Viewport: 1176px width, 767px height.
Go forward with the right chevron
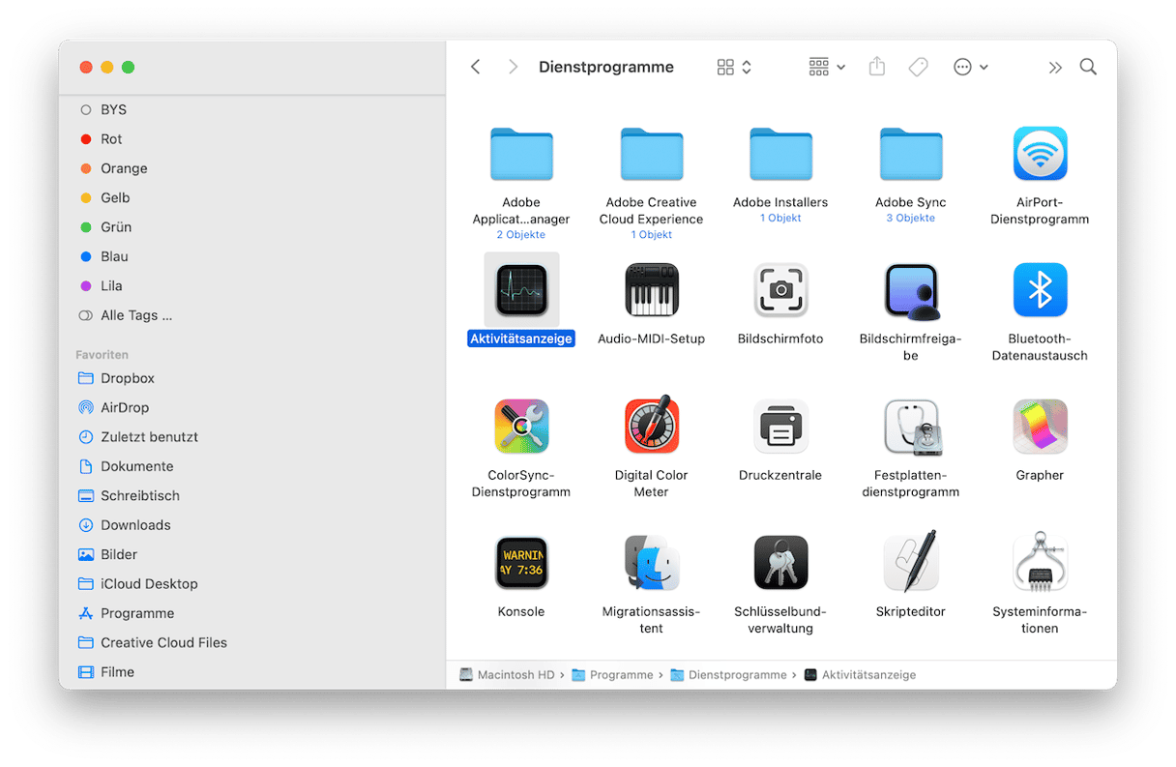[514, 67]
